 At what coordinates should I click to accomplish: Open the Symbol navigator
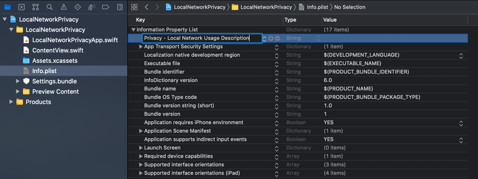click(36, 7)
